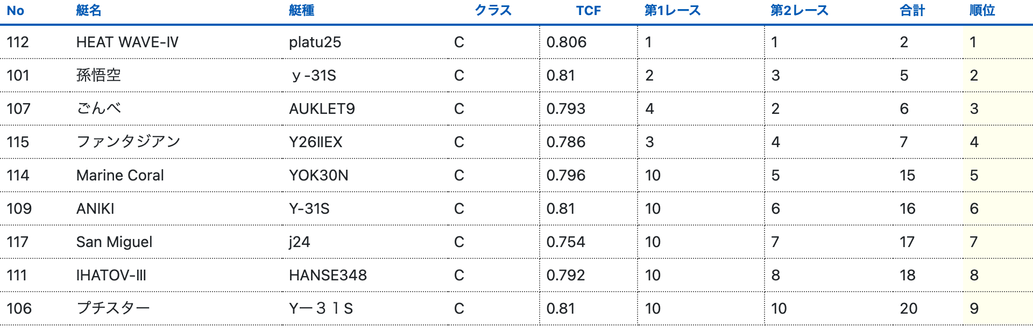Click the 艇種 column header

coord(301,11)
